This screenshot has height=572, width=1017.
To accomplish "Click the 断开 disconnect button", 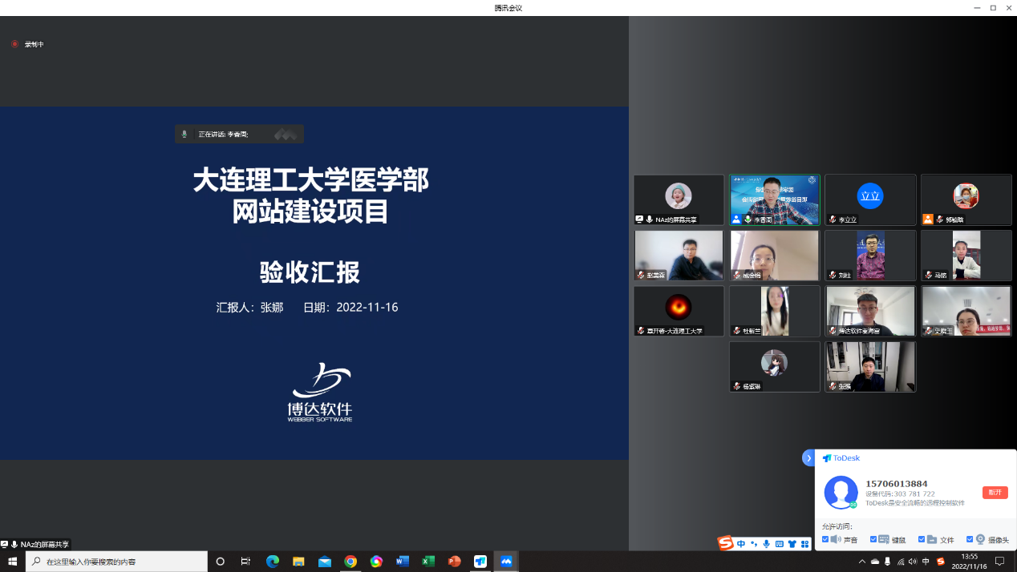I will coord(995,493).
